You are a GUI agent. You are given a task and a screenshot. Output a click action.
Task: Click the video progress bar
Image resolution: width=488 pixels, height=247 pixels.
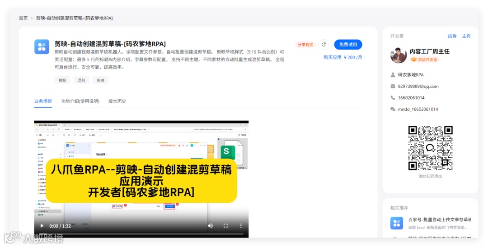[x=141, y=233]
